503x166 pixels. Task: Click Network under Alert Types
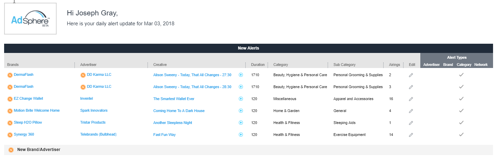481,65
